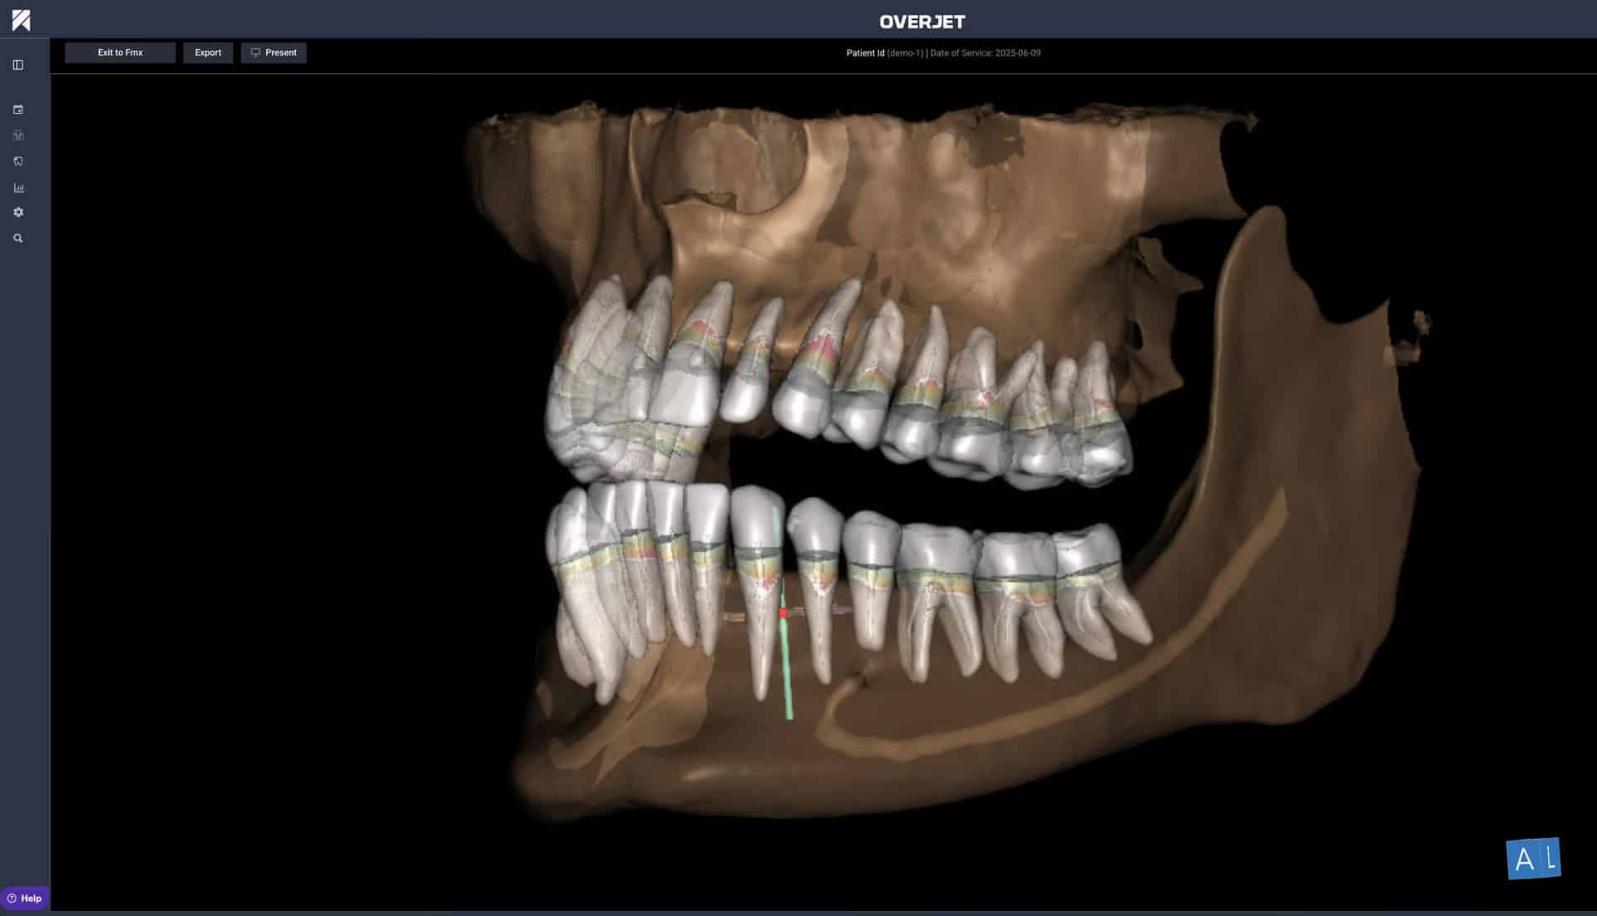1597x916 pixels.
Task: Click the A face of the orientation cube
Action: point(1525,858)
